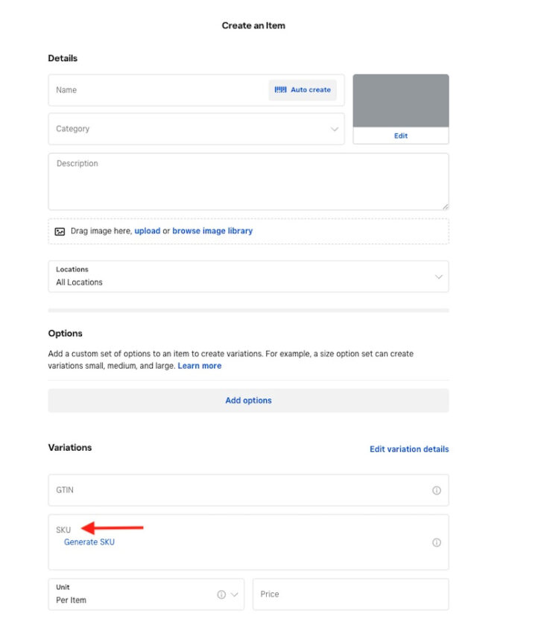Click the info icon next to Per Item unit
The width and height of the screenshot is (544, 625).
coord(221,594)
